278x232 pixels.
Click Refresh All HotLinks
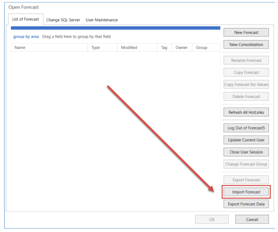[x=246, y=112]
